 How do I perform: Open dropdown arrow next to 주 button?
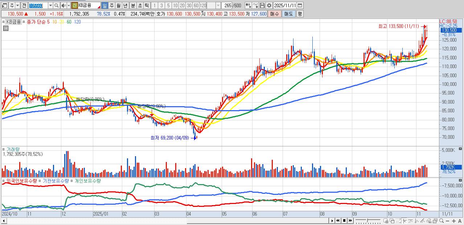(x=17, y=6)
